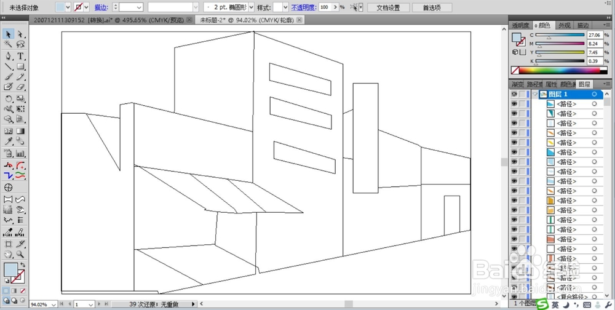Select the Scale tool
The height and width of the screenshot is (310, 615).
click(20, 98)
